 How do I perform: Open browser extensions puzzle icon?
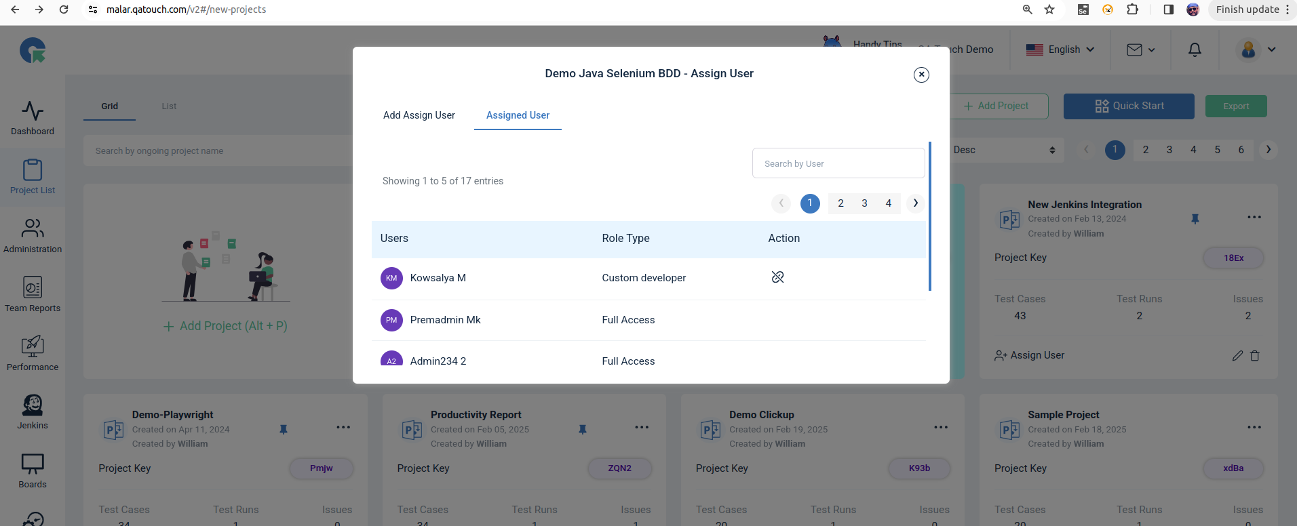tap(1132, 9)
